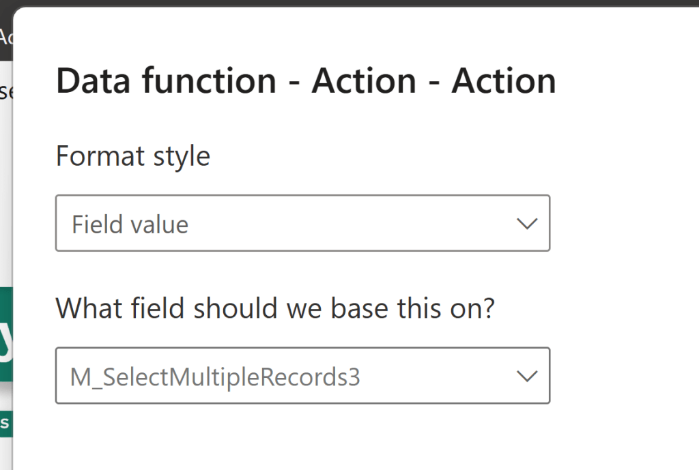
Task: Click the M_SelectMultipleRecords3 text in field selector
Action: [x=215, y=377]
